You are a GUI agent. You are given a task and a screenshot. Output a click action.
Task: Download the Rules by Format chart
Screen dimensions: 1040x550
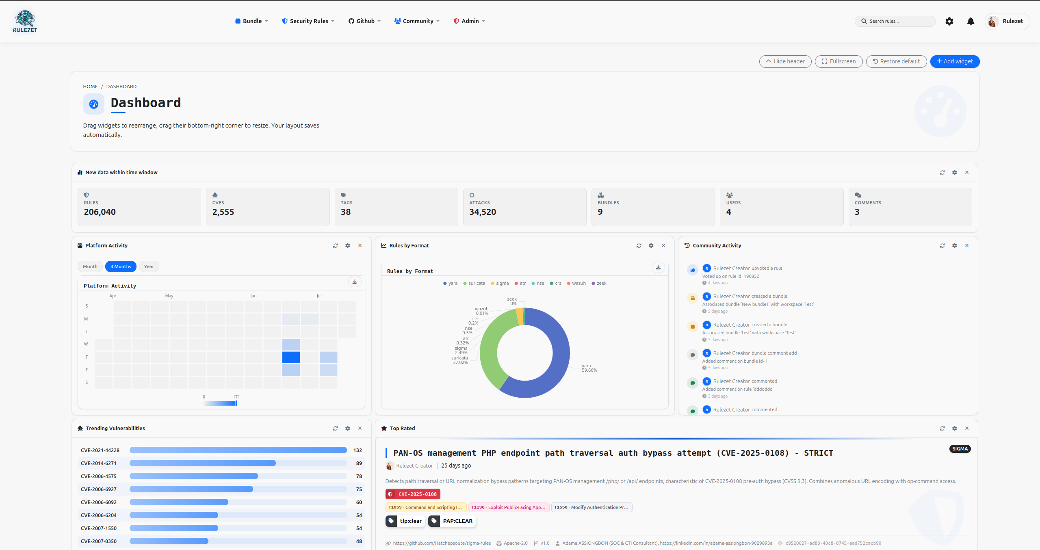[658, 267]
